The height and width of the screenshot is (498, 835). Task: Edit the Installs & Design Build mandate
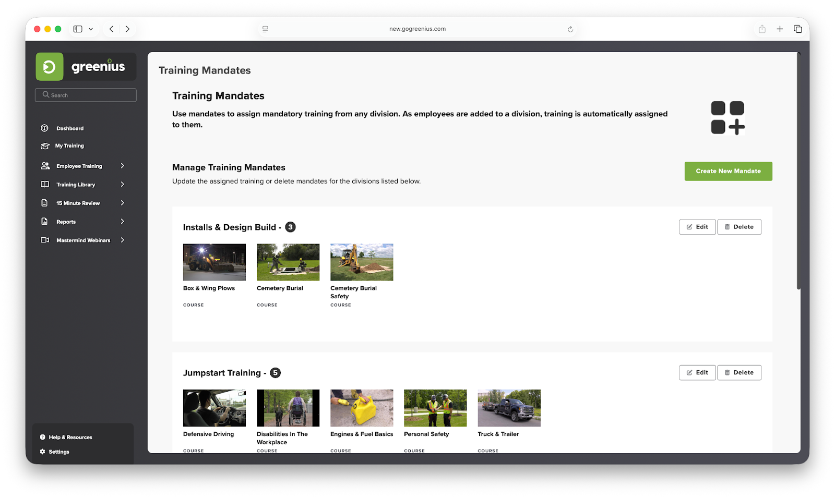(x=697, y=227)
